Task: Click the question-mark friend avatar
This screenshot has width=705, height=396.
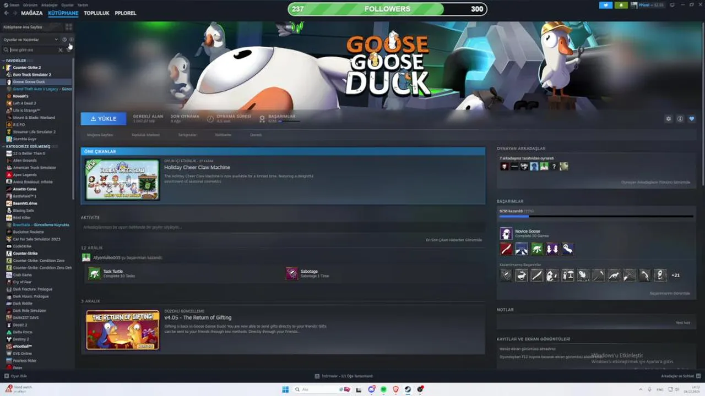Action: tap(554, 166)
